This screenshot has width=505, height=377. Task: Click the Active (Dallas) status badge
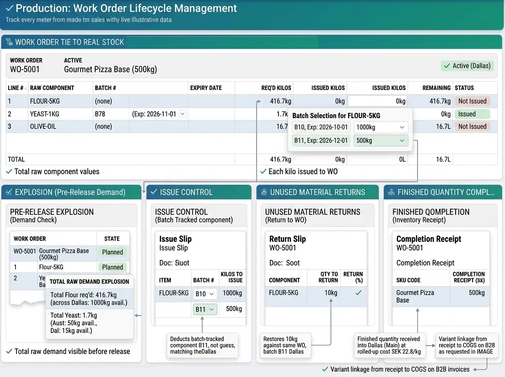pos(467,66)
